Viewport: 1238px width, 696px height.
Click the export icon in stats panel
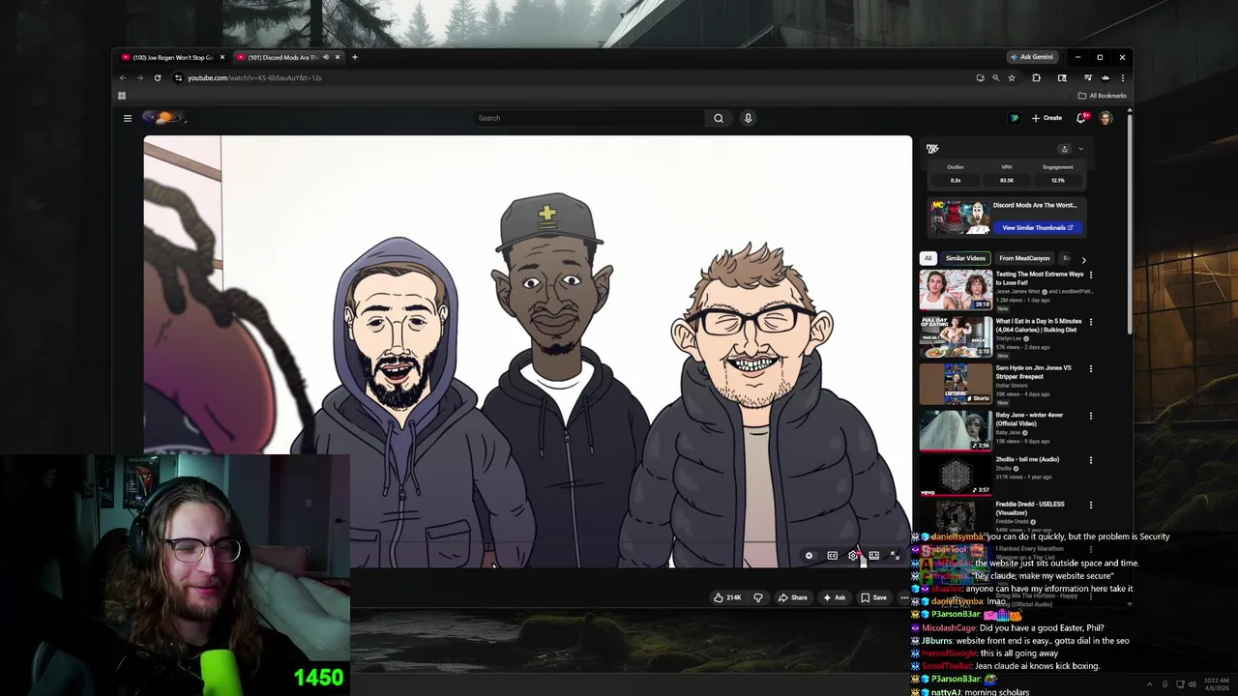click(1064, 149)
